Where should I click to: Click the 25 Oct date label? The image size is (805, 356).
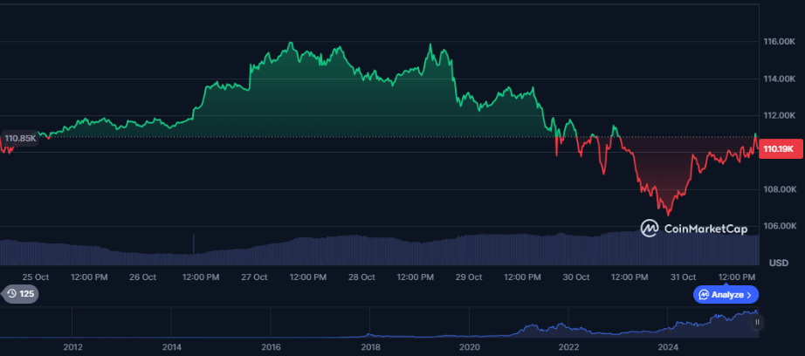pos(36,277)
